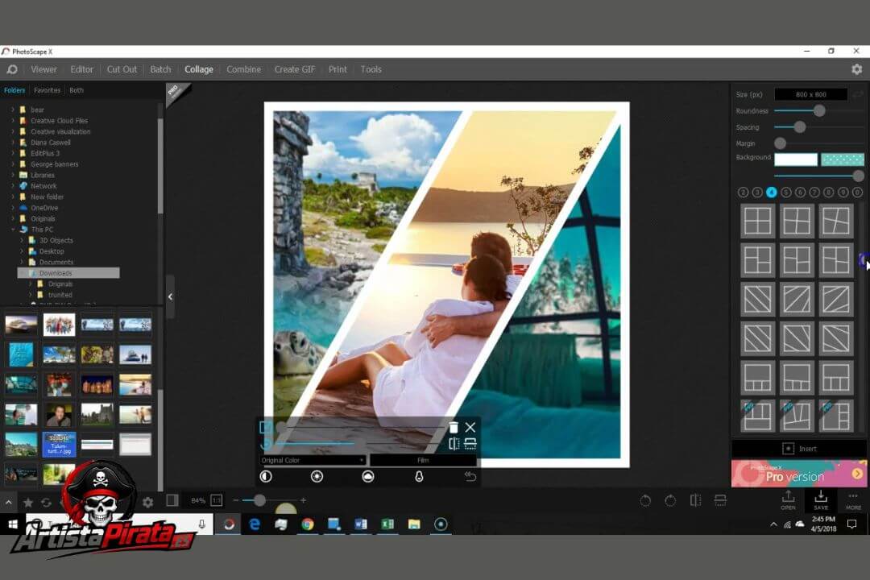Screen dimensions: 870x580
Task: Rotate collage counterclockwise in bottom toolbar
Action: [645, 500]
